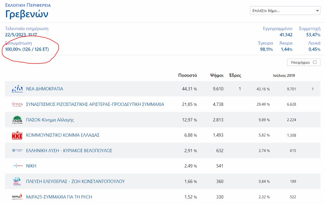Click ΠΑΣΟΚ percentage 12,97 %

189,120
